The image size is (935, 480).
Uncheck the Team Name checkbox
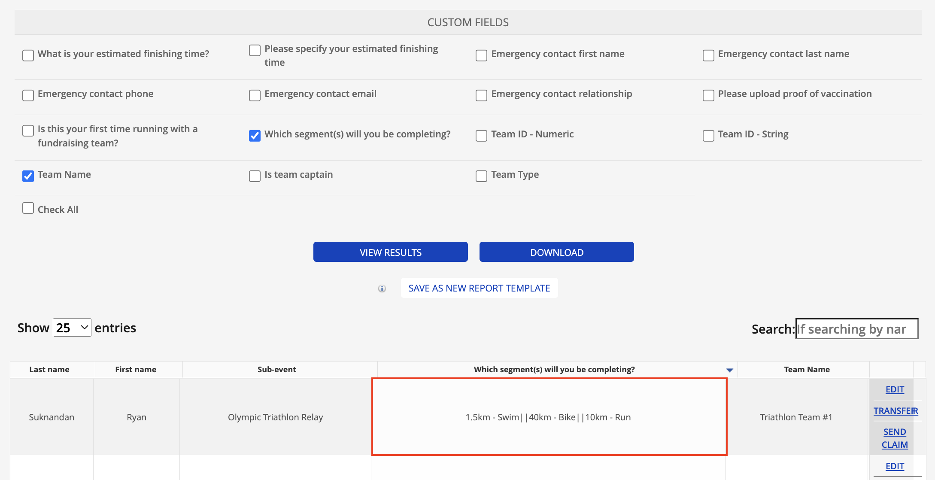click(28, 176)
